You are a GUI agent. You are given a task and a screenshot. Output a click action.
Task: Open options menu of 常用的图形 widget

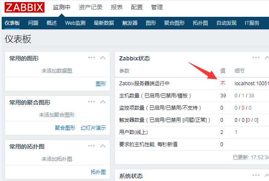[91, 58]
